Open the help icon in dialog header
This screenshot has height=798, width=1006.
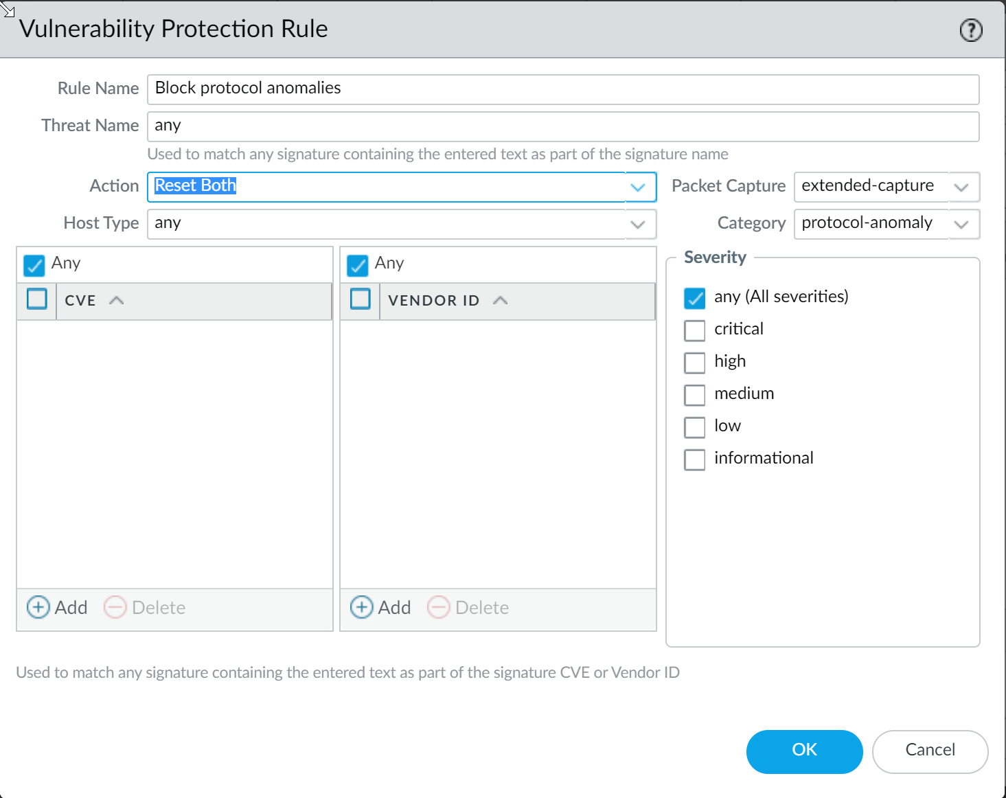(x=970, y=30)
